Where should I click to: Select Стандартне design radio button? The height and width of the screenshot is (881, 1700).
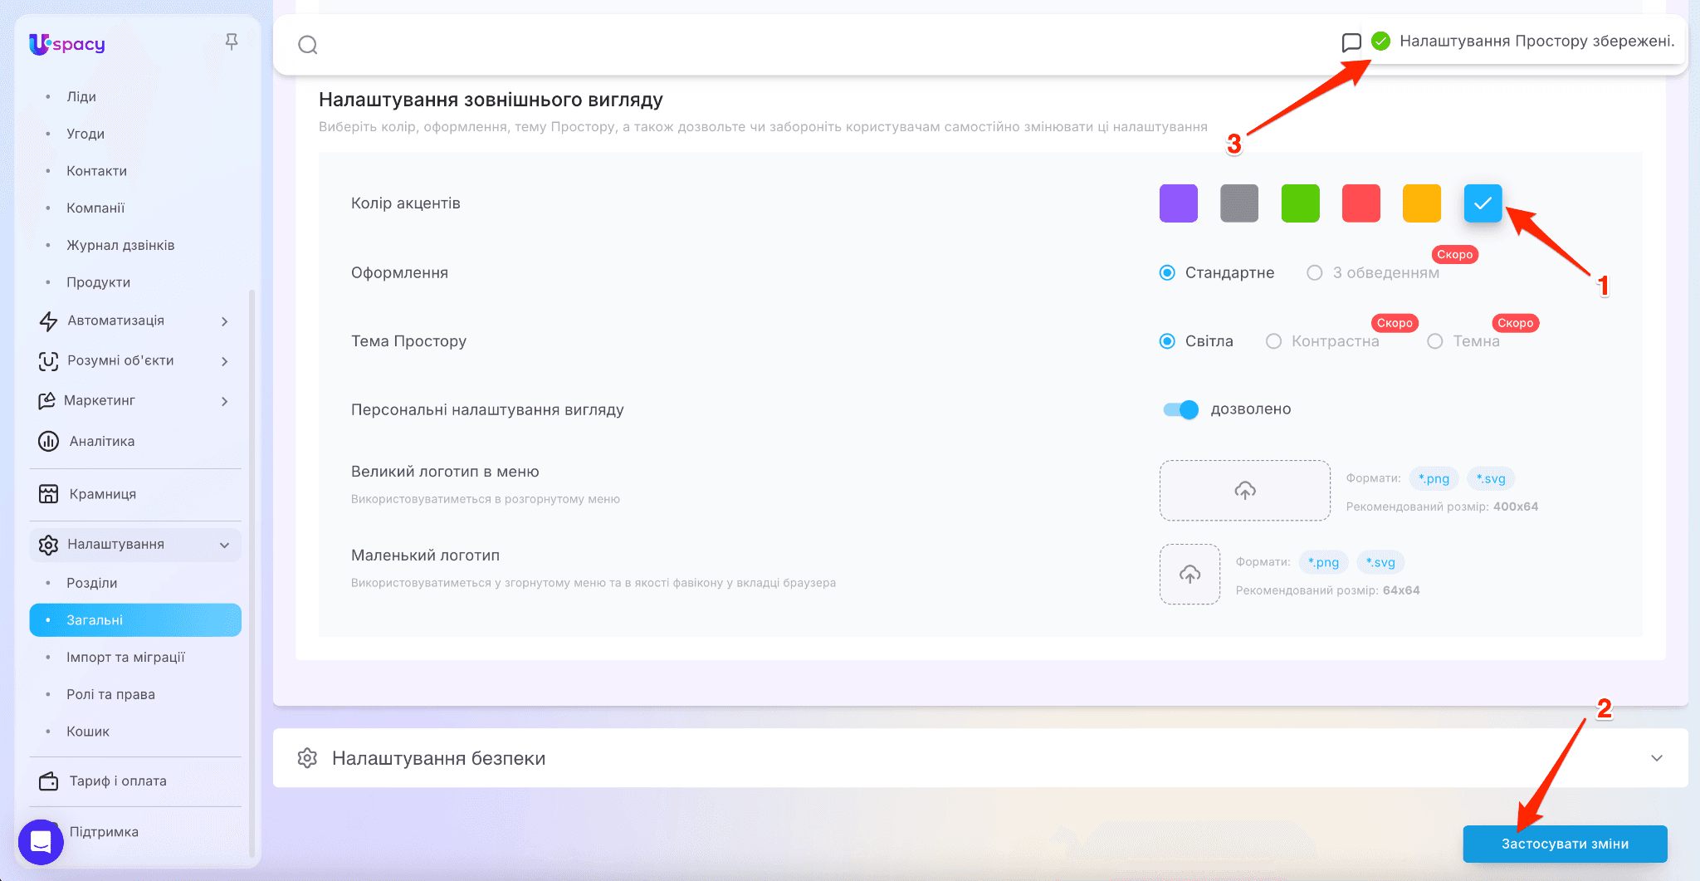pos(1167,272)
